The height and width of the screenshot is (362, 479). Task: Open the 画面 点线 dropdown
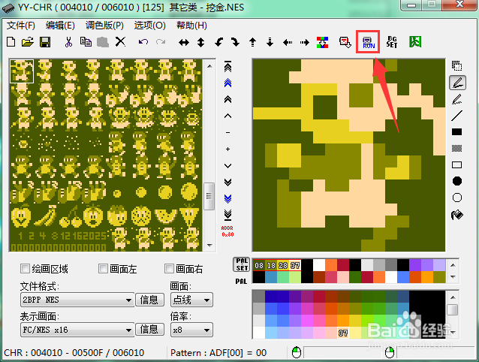pyautogui.click(x=191, y=300)
